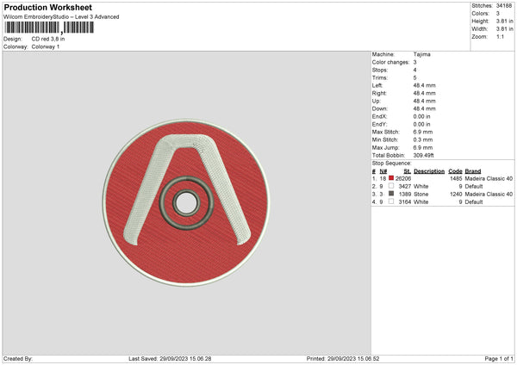Screen dimensions: 517x365
Task: Click the 'Brand' column header
Action: point(473,171)
